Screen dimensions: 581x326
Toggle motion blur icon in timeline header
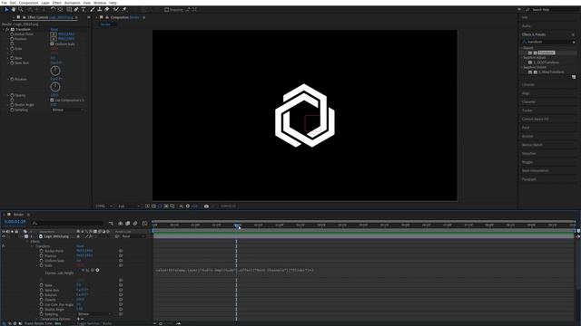point(135,224)
